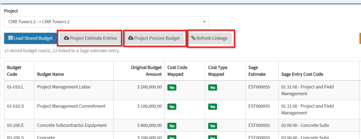Click 01 31 00 cost code in 01-010.S row
Image resolution: width=361 pixels, height=139 pixels.
tap(307, 109)
